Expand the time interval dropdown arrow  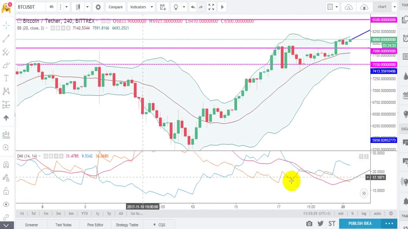(x=66, y=7)
